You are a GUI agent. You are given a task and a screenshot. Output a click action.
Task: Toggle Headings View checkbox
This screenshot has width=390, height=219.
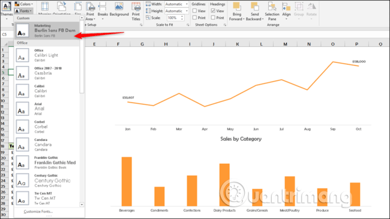213,11
